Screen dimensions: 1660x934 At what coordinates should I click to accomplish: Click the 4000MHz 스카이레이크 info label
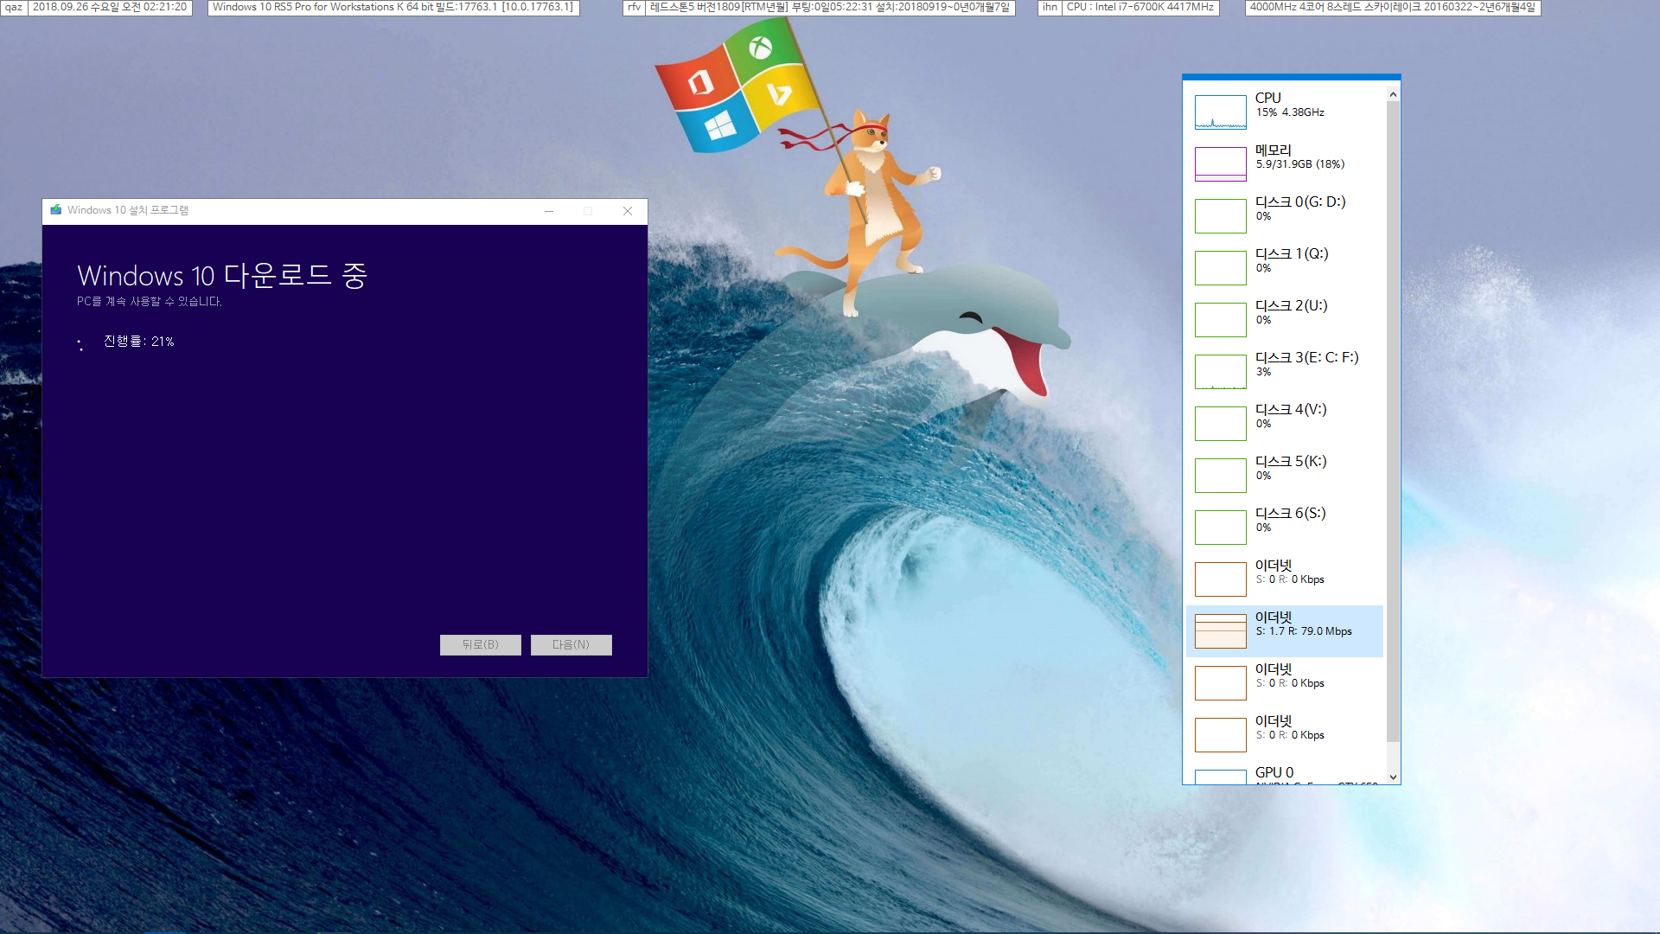(1393, 7)
